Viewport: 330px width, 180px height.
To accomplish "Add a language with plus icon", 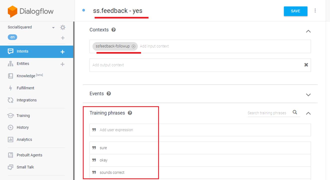I will [63, 38].
